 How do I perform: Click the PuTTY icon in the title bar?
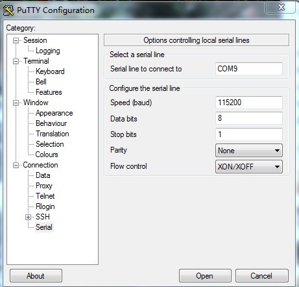[x=8, y=10]
